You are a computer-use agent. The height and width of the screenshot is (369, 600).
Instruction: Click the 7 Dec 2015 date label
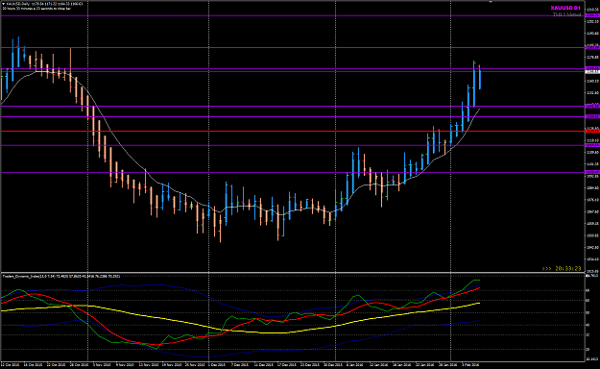tap(241, 365)
